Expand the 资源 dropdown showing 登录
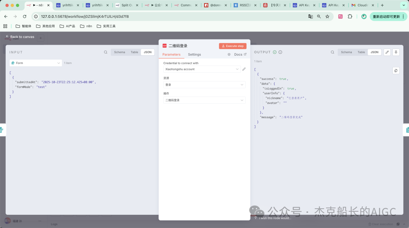 pyautogui.click(x=204, y=85)
